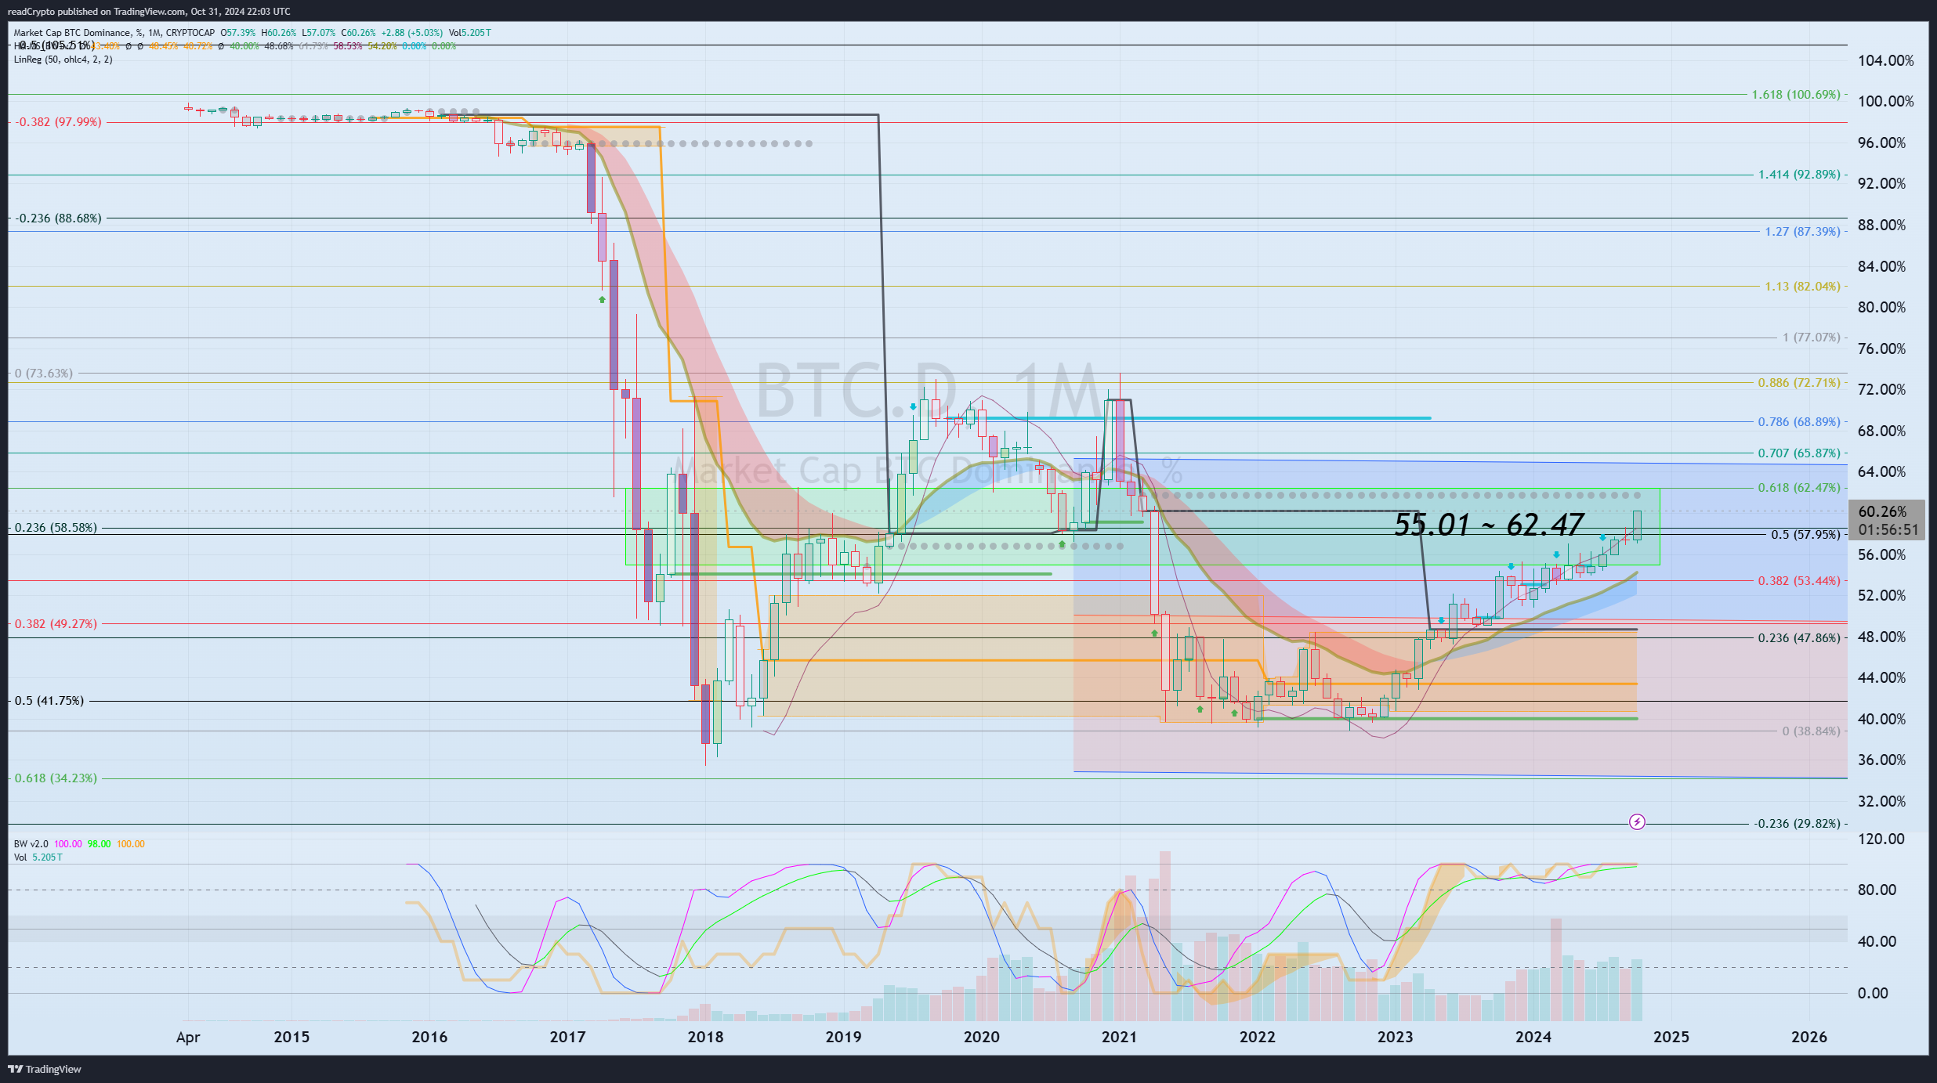This screenshot has height=1083, width=1937.
Task: Click the '0.382 (49.27%)' red level label
Action: 56,624
